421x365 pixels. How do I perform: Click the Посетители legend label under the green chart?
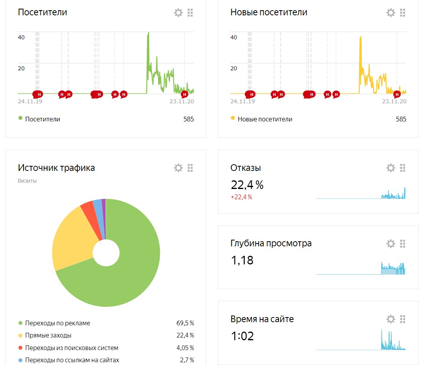43,119
